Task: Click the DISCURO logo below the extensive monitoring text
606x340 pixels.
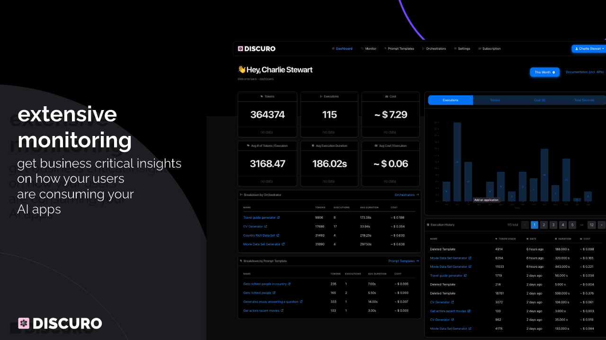Action: 60,323
